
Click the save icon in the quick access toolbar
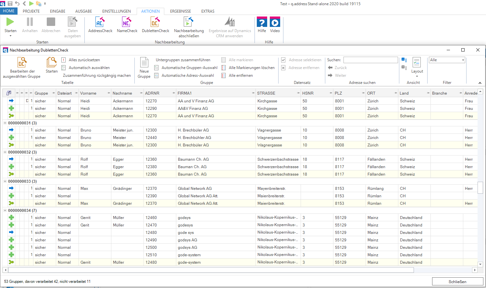coord(10,4)
